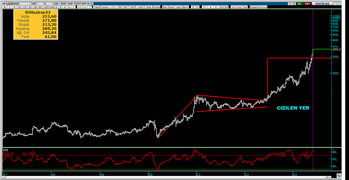
Task: Click the Matriks M logo icon
Action: (3, 3)
